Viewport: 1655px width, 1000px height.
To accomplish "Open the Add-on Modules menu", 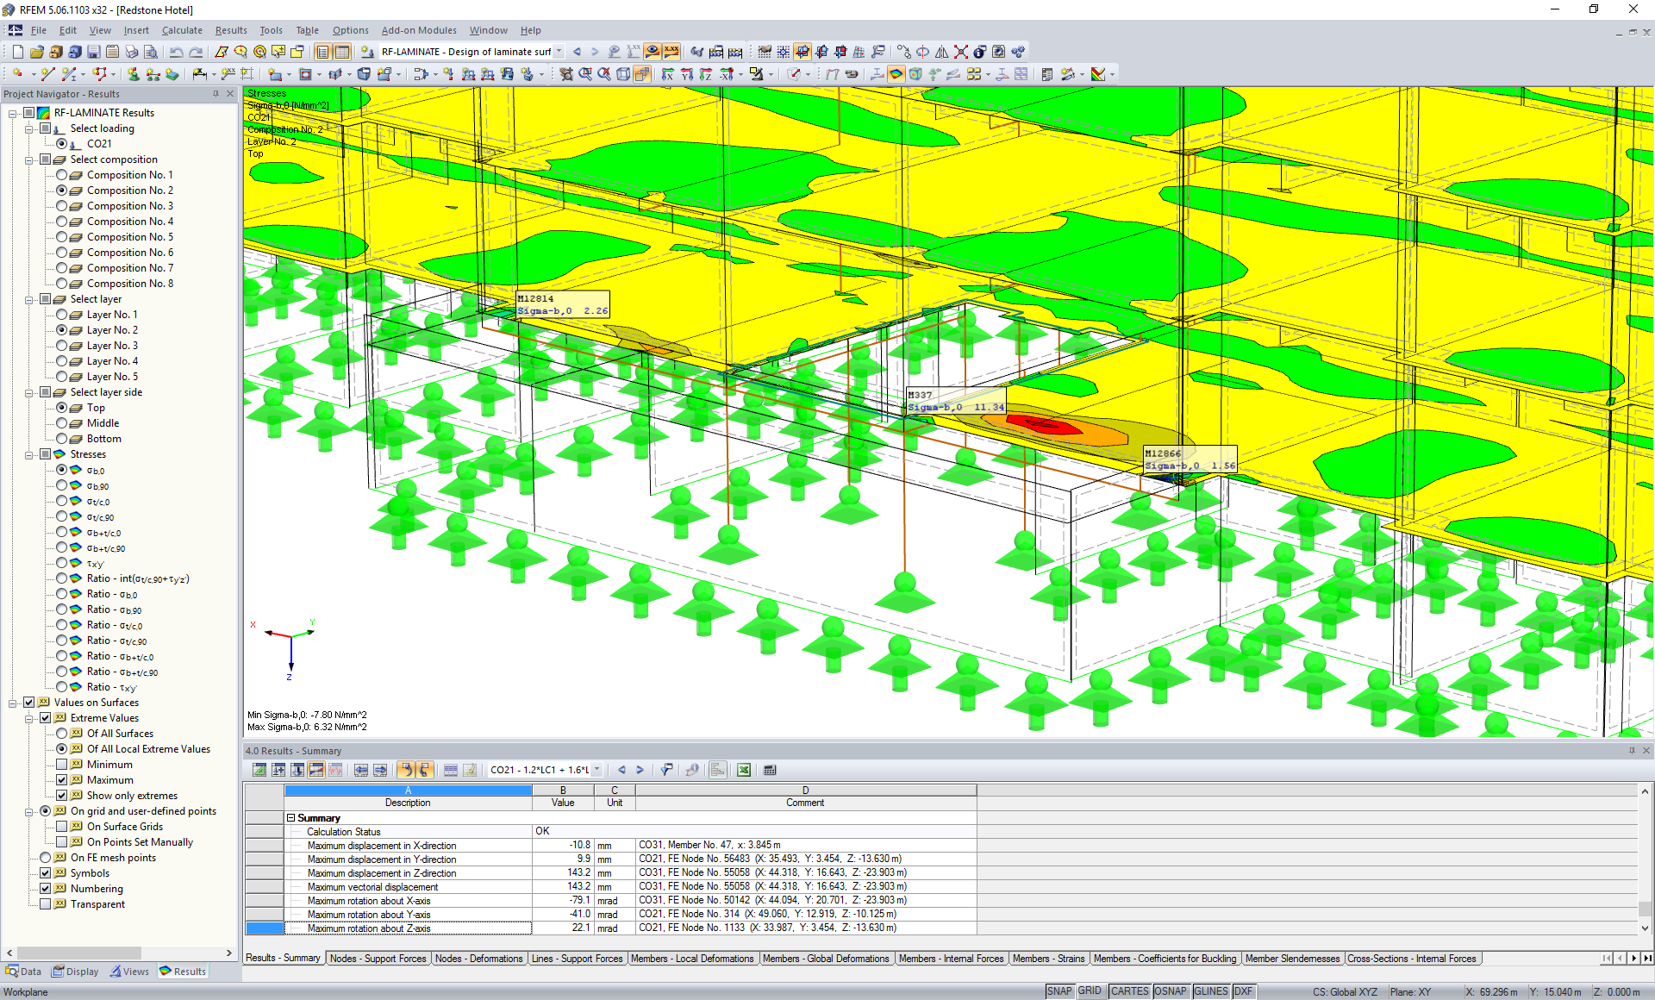I will tap(418, 30).
